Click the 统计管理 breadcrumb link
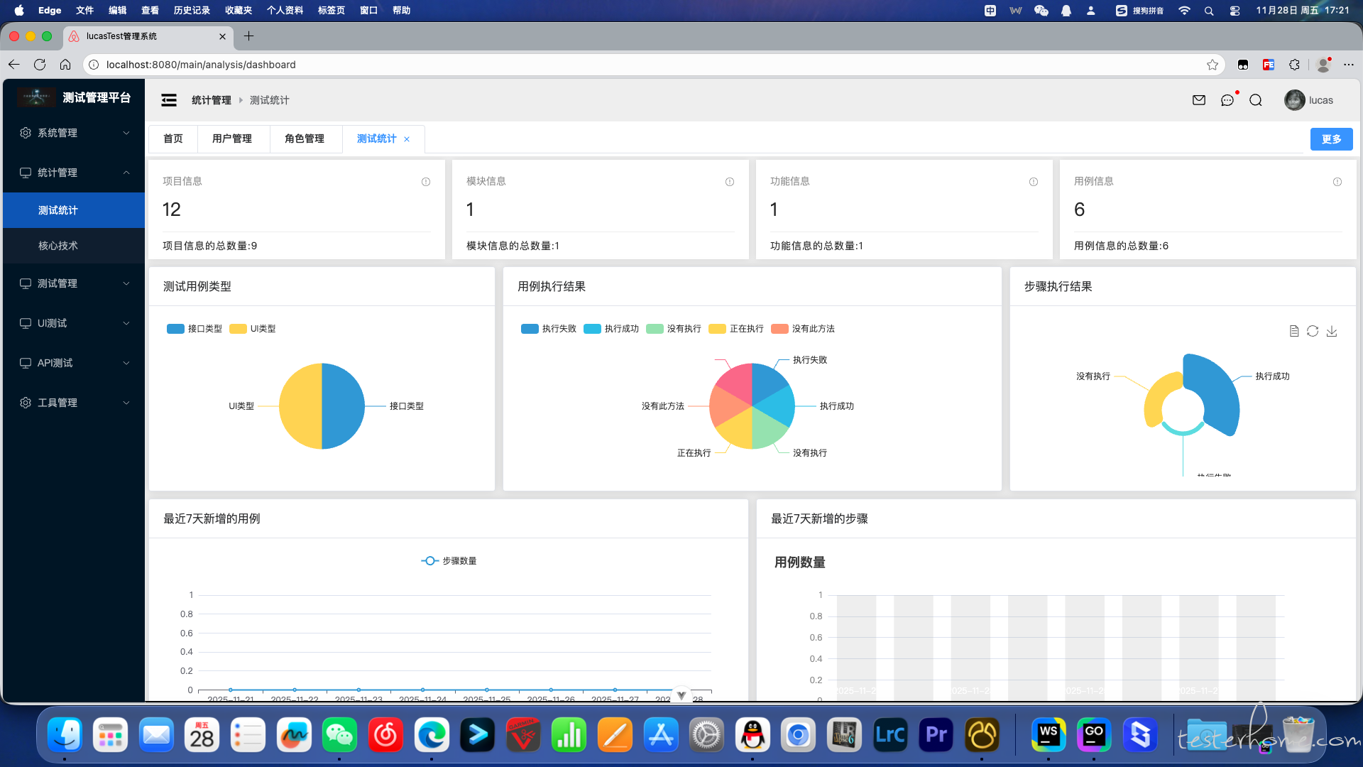This screenshot has height=767, width=1363. click(212, 100)
